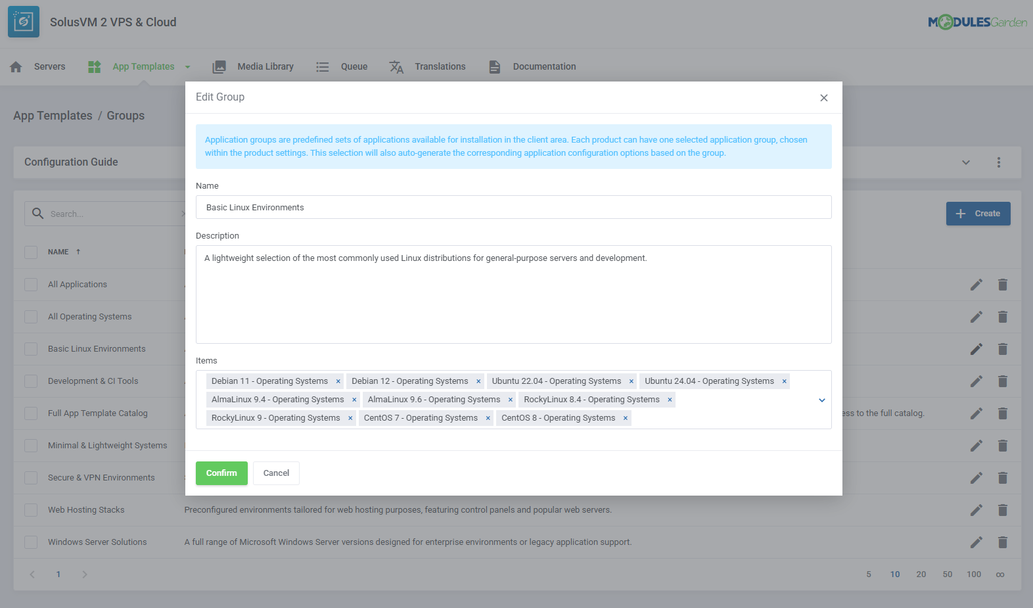This screenshot has height=608, width=1033.
Task: Open the Media Library icon
Action: (219, 67)
